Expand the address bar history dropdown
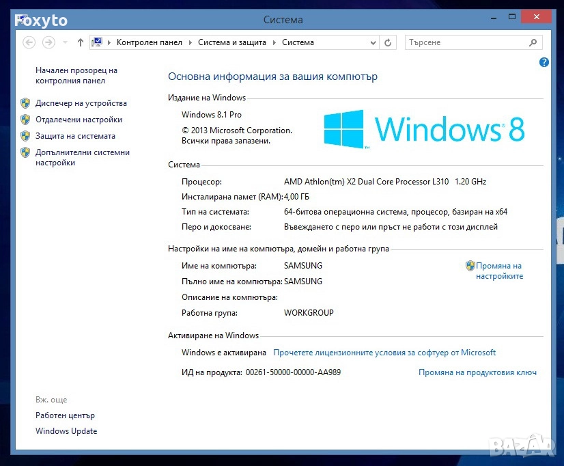The height and width of the screenshot is (466, 564). (x=371, y=42)
